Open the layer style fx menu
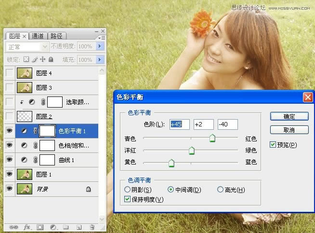The width and height of the screenshot is (315, 233). [x=27, y=226]
